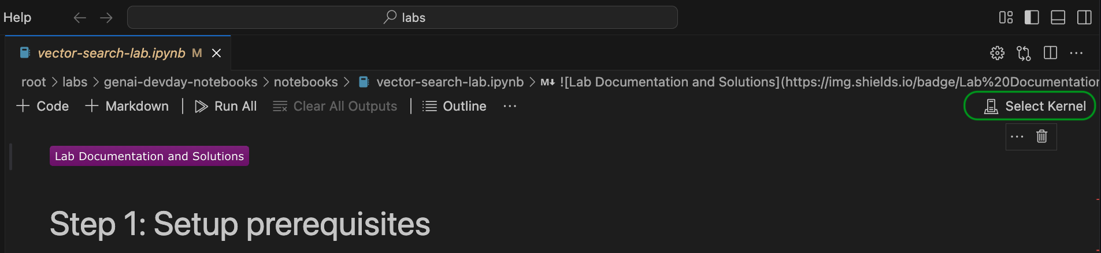Toggle the bottom panel visibility
Image resolution: width=1101 pixels, height=253 pixels.
(1058, 17)
